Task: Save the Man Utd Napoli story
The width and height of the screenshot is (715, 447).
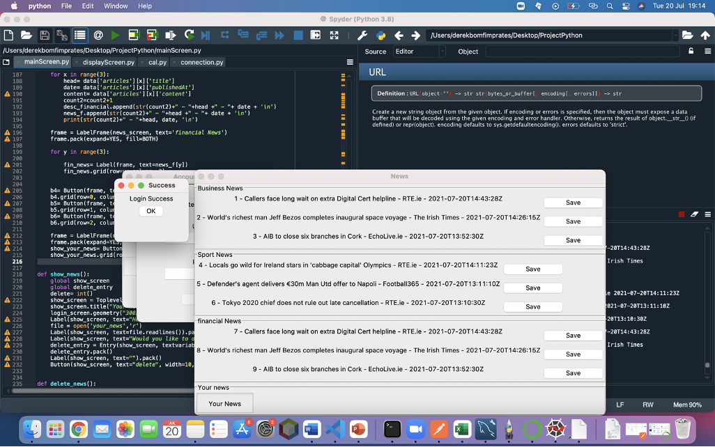Action: point(532,288)
